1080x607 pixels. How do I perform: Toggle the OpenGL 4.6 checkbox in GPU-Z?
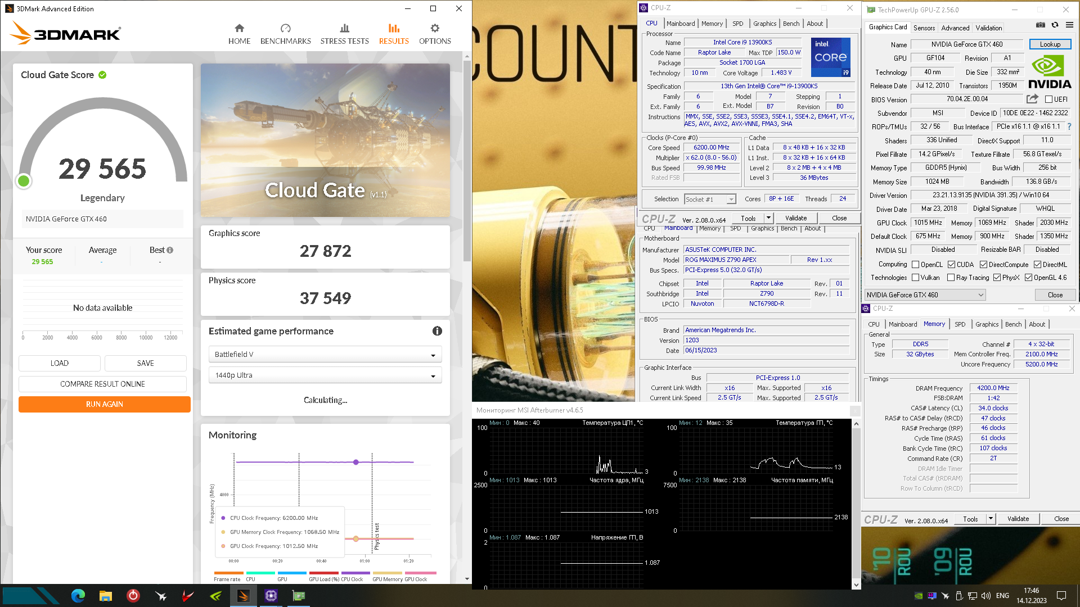coord(1028,278)
